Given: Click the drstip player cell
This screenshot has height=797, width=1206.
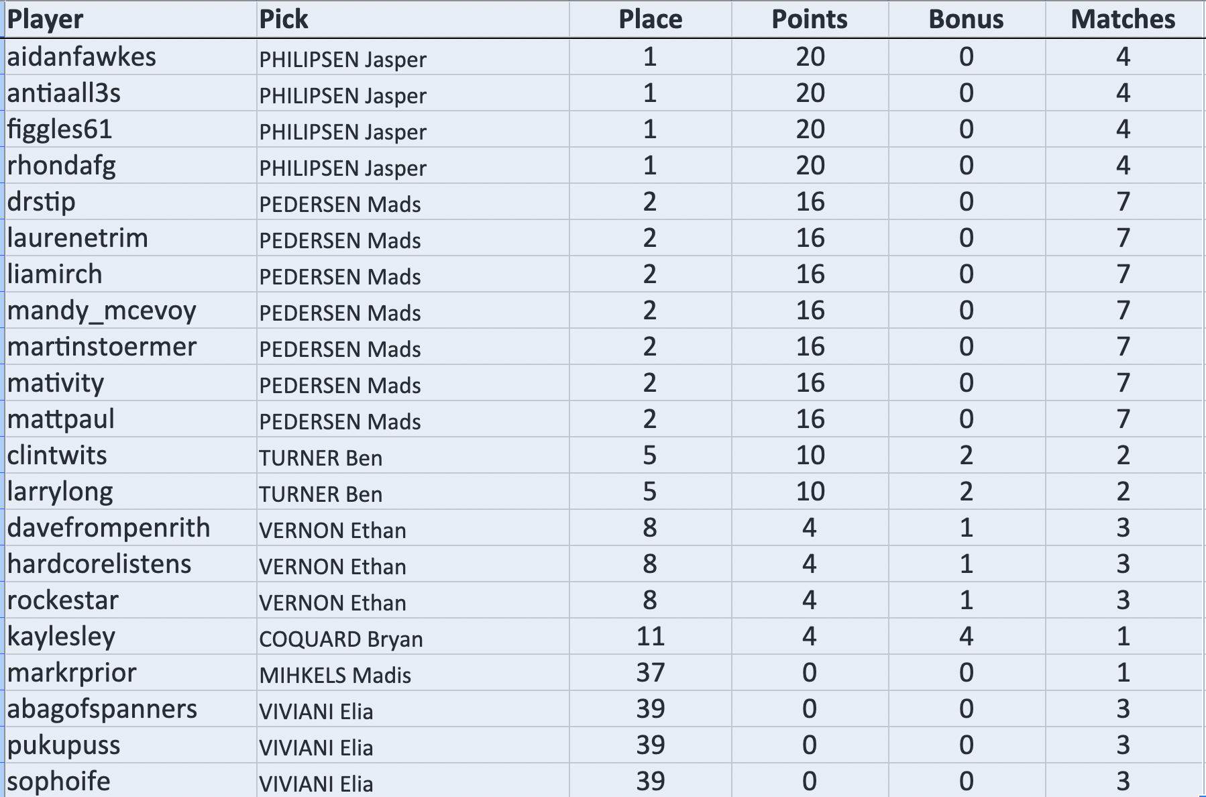Looking at the screenshot, I should (x=42, y=202).
